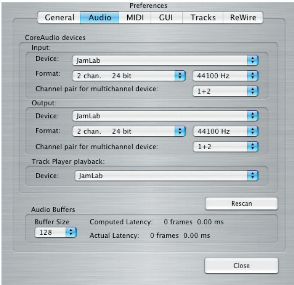Open Output channel pair 1+2 dropdown

point(226,147)
